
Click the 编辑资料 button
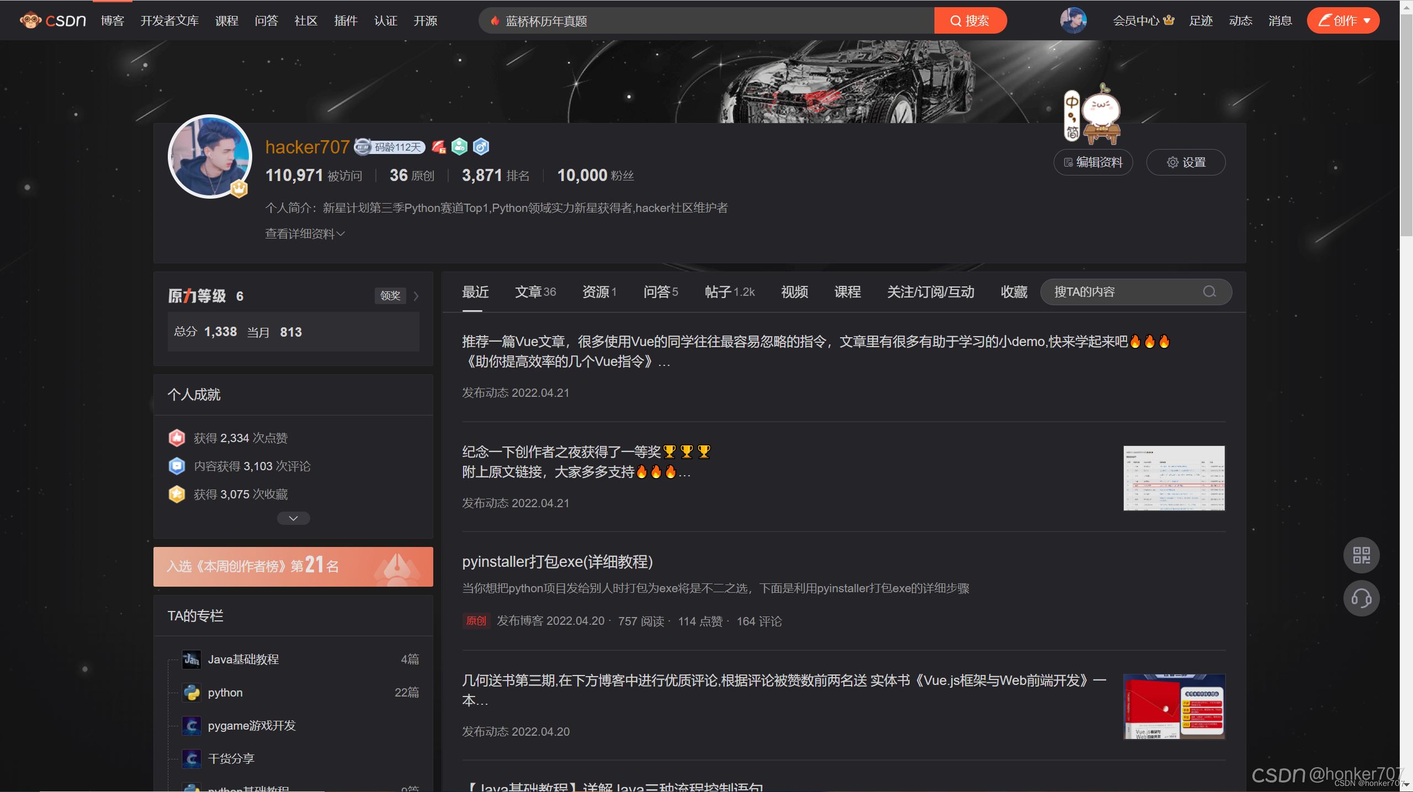pos(1093,162)
